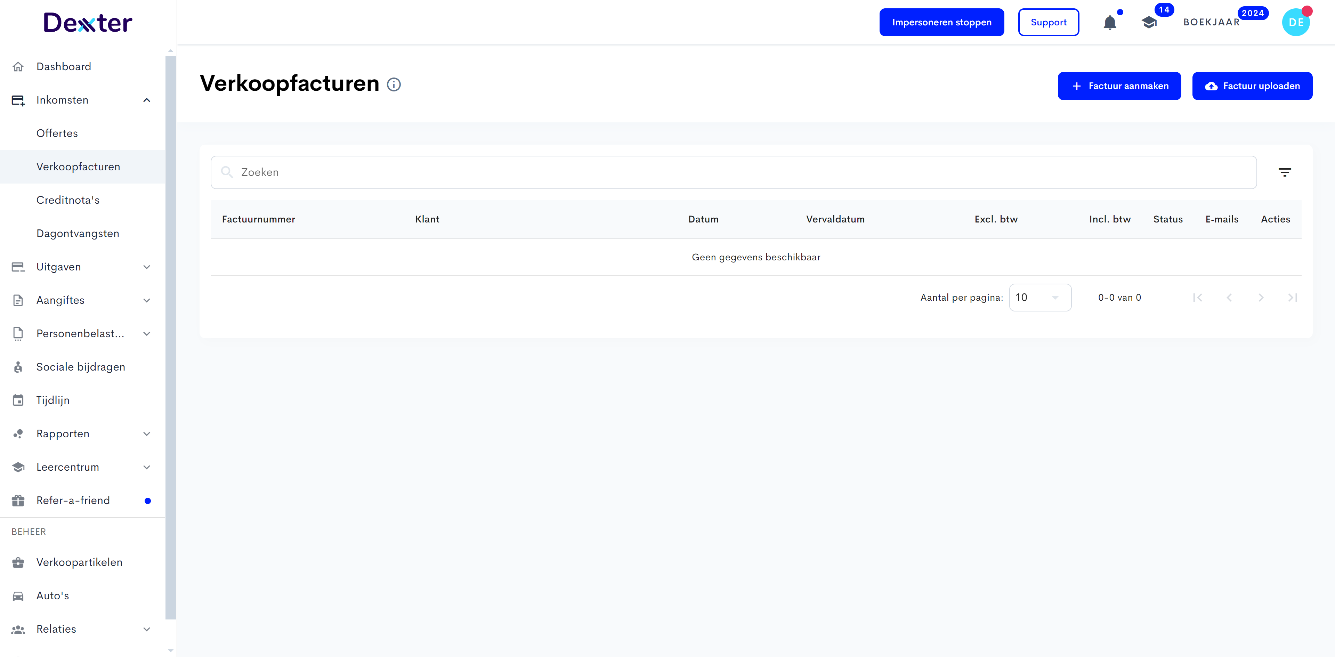Open Sociale bijdragen from sidebar

tap(80, 367)
